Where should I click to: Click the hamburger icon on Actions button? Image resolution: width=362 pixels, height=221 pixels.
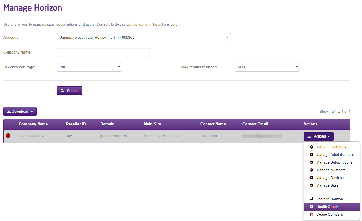309,136
